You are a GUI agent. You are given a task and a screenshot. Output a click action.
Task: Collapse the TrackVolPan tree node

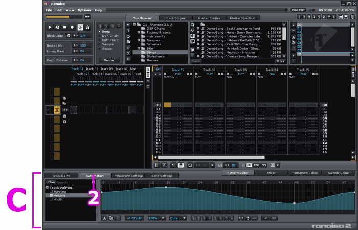pyautogui.click(x=47, y=188)
